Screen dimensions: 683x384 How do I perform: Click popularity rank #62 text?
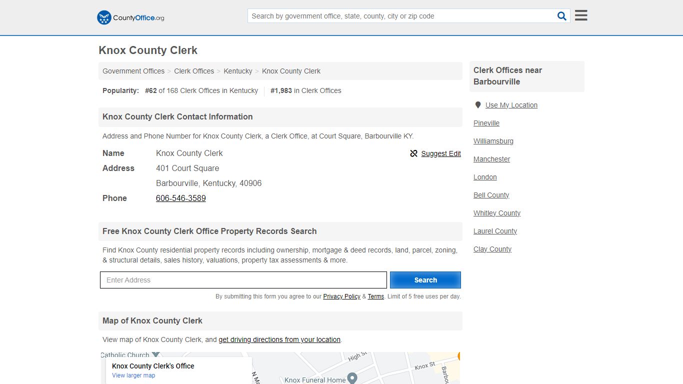point(201,90)
